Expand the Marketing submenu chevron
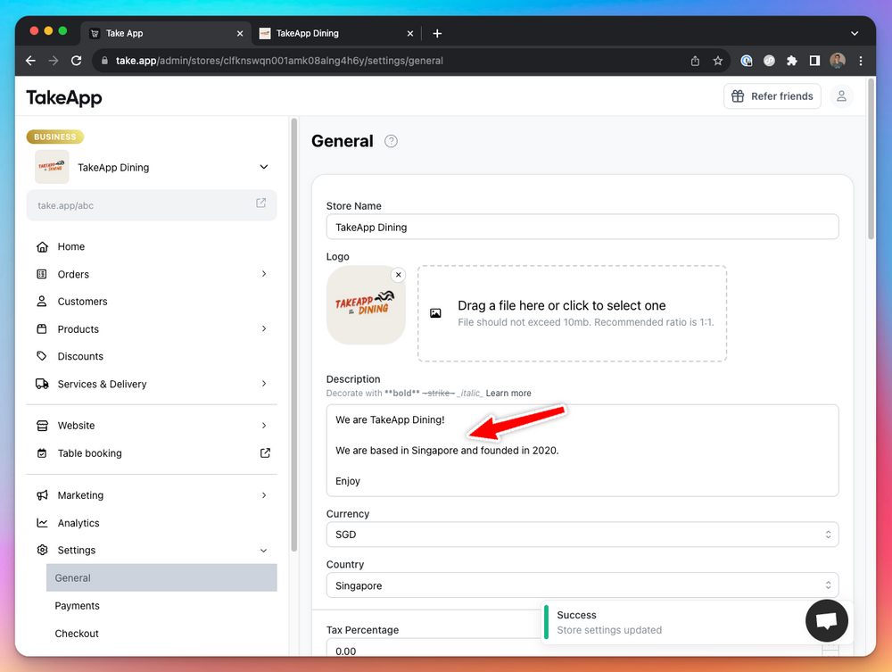Viewport: 892px width, 672px height. (x=264, y=495)
